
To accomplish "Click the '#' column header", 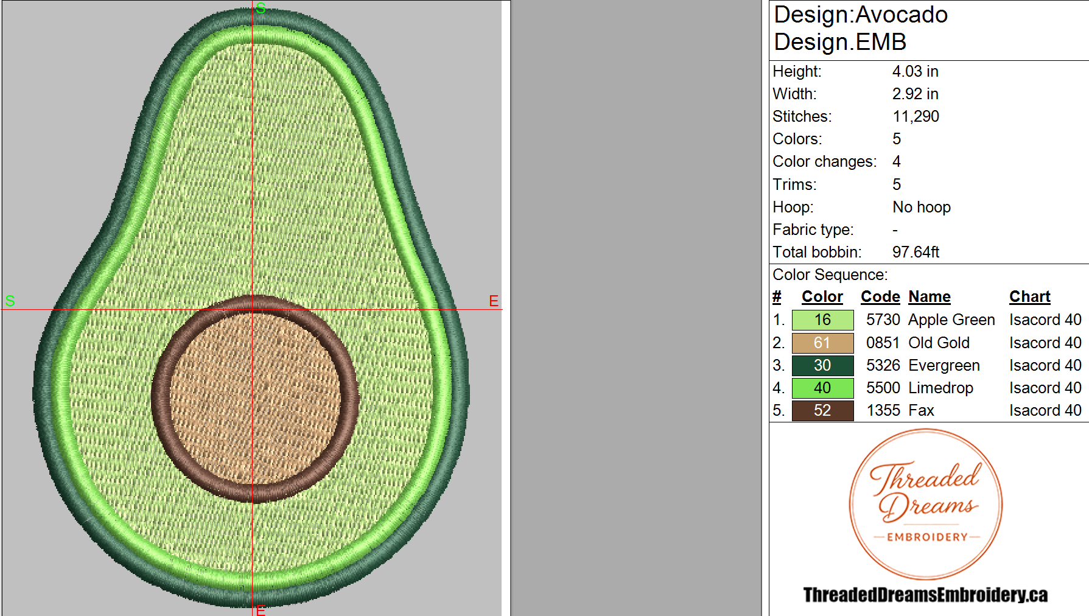I will coord(777,296).
